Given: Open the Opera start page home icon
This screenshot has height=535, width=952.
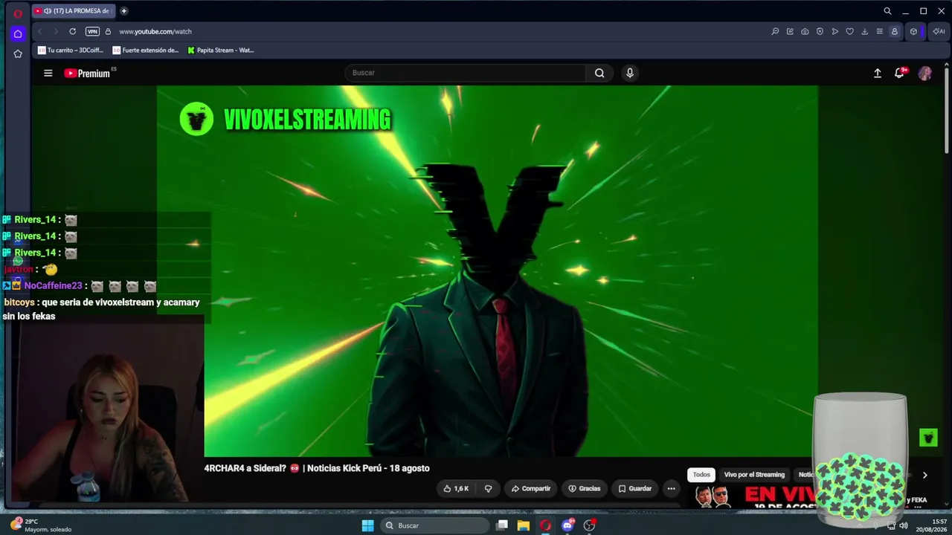Looking at the screenshot, I should click(x=18, y=33).
